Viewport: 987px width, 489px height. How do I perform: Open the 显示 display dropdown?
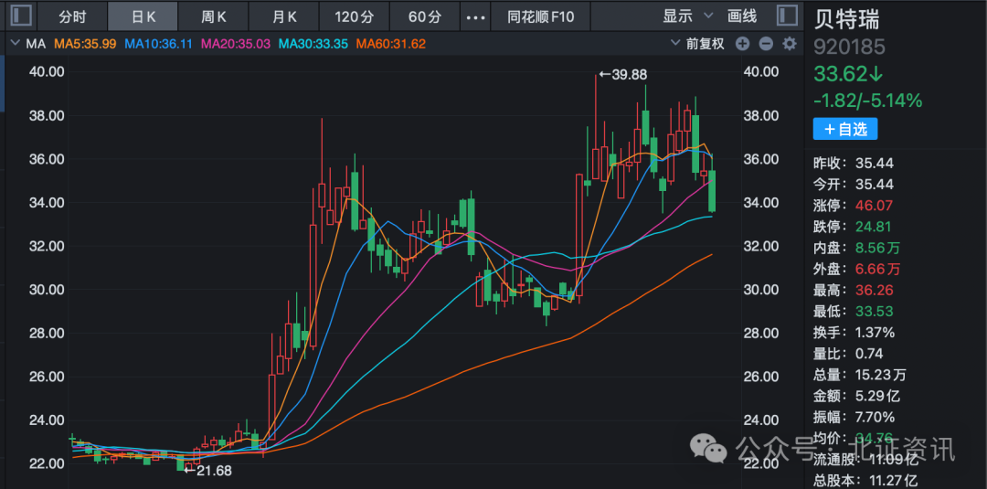(687, 16)
